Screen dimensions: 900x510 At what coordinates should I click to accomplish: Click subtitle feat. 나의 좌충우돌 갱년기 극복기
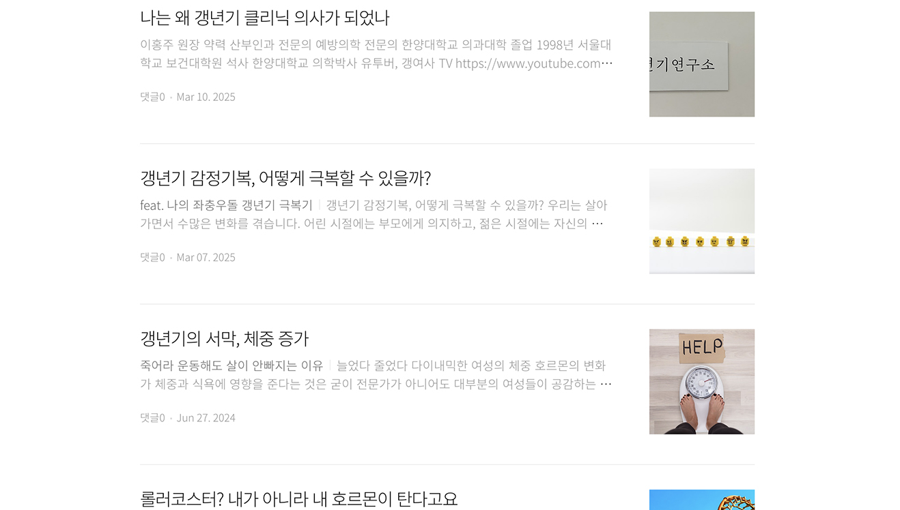[226, 205]
